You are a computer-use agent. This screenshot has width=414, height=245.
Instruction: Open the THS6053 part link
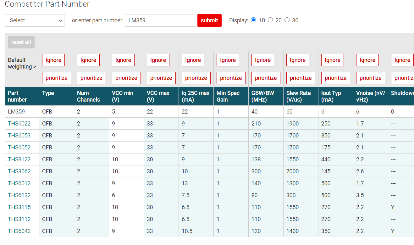[19, 136]
